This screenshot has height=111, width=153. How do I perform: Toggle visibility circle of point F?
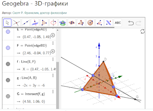pos(8,48)
